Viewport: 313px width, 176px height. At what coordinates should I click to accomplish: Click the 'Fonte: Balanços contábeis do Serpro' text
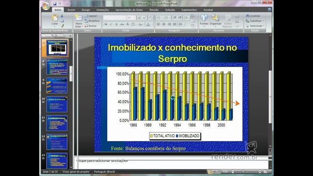pos(148,149)
